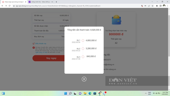Viewport: 170px width, 96px height.
Task: Click the red Vay ngay button
Action: pyautogui.click(x=49, y=58)
